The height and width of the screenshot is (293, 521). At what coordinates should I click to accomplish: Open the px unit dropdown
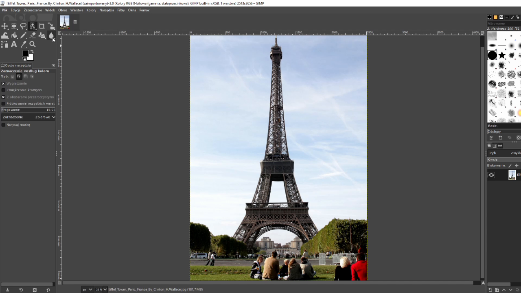(x=87, y=289)
